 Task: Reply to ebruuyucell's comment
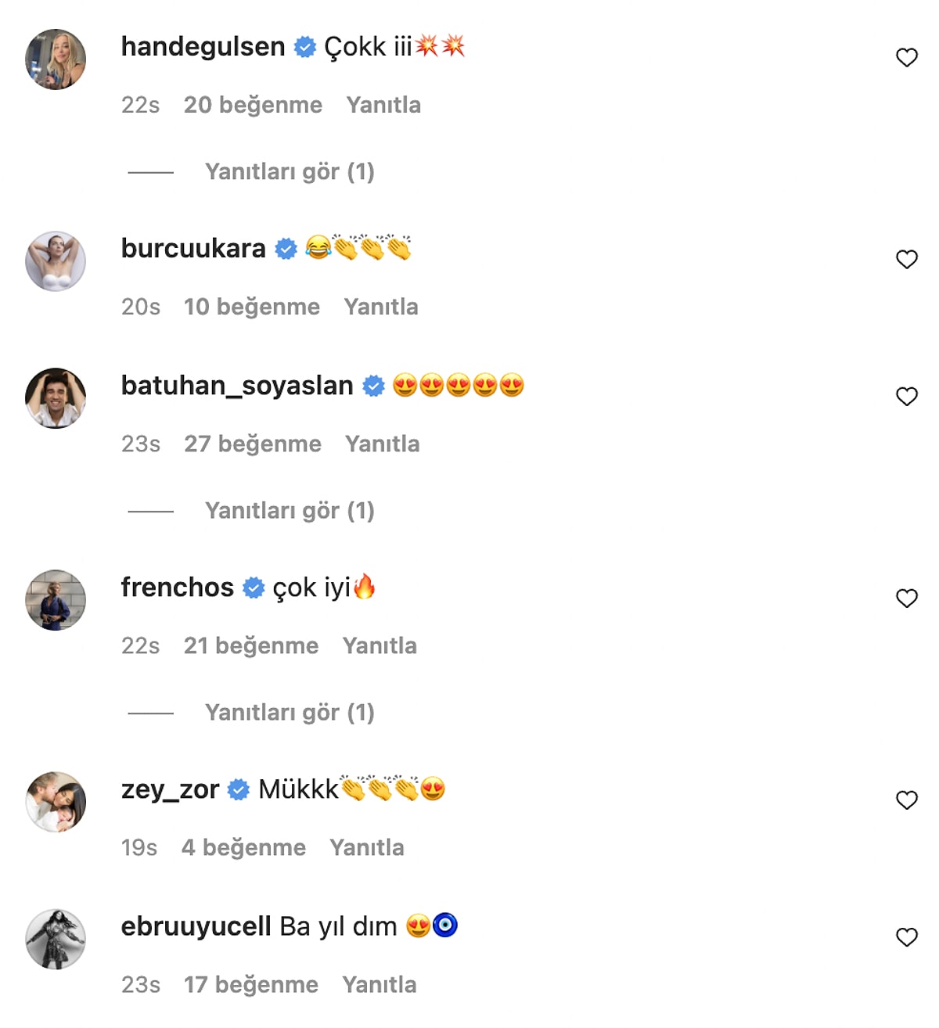(x=380, y=985)
